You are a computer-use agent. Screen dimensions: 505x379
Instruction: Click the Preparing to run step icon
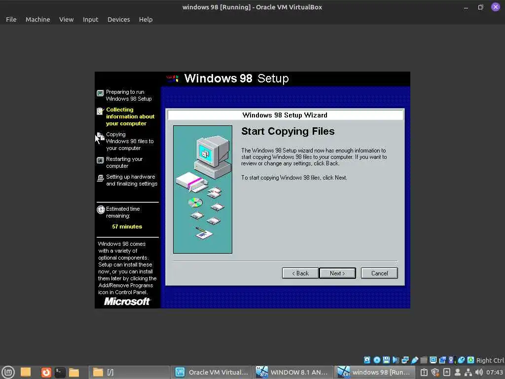100,93
